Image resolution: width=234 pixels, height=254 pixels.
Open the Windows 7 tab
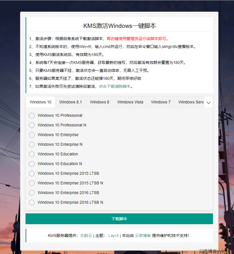161,102
